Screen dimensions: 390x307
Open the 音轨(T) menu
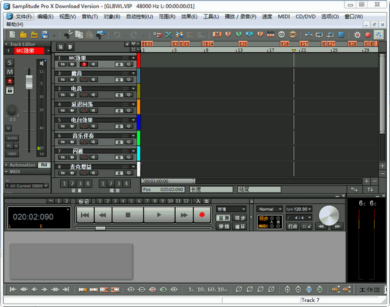coord(90,17)
